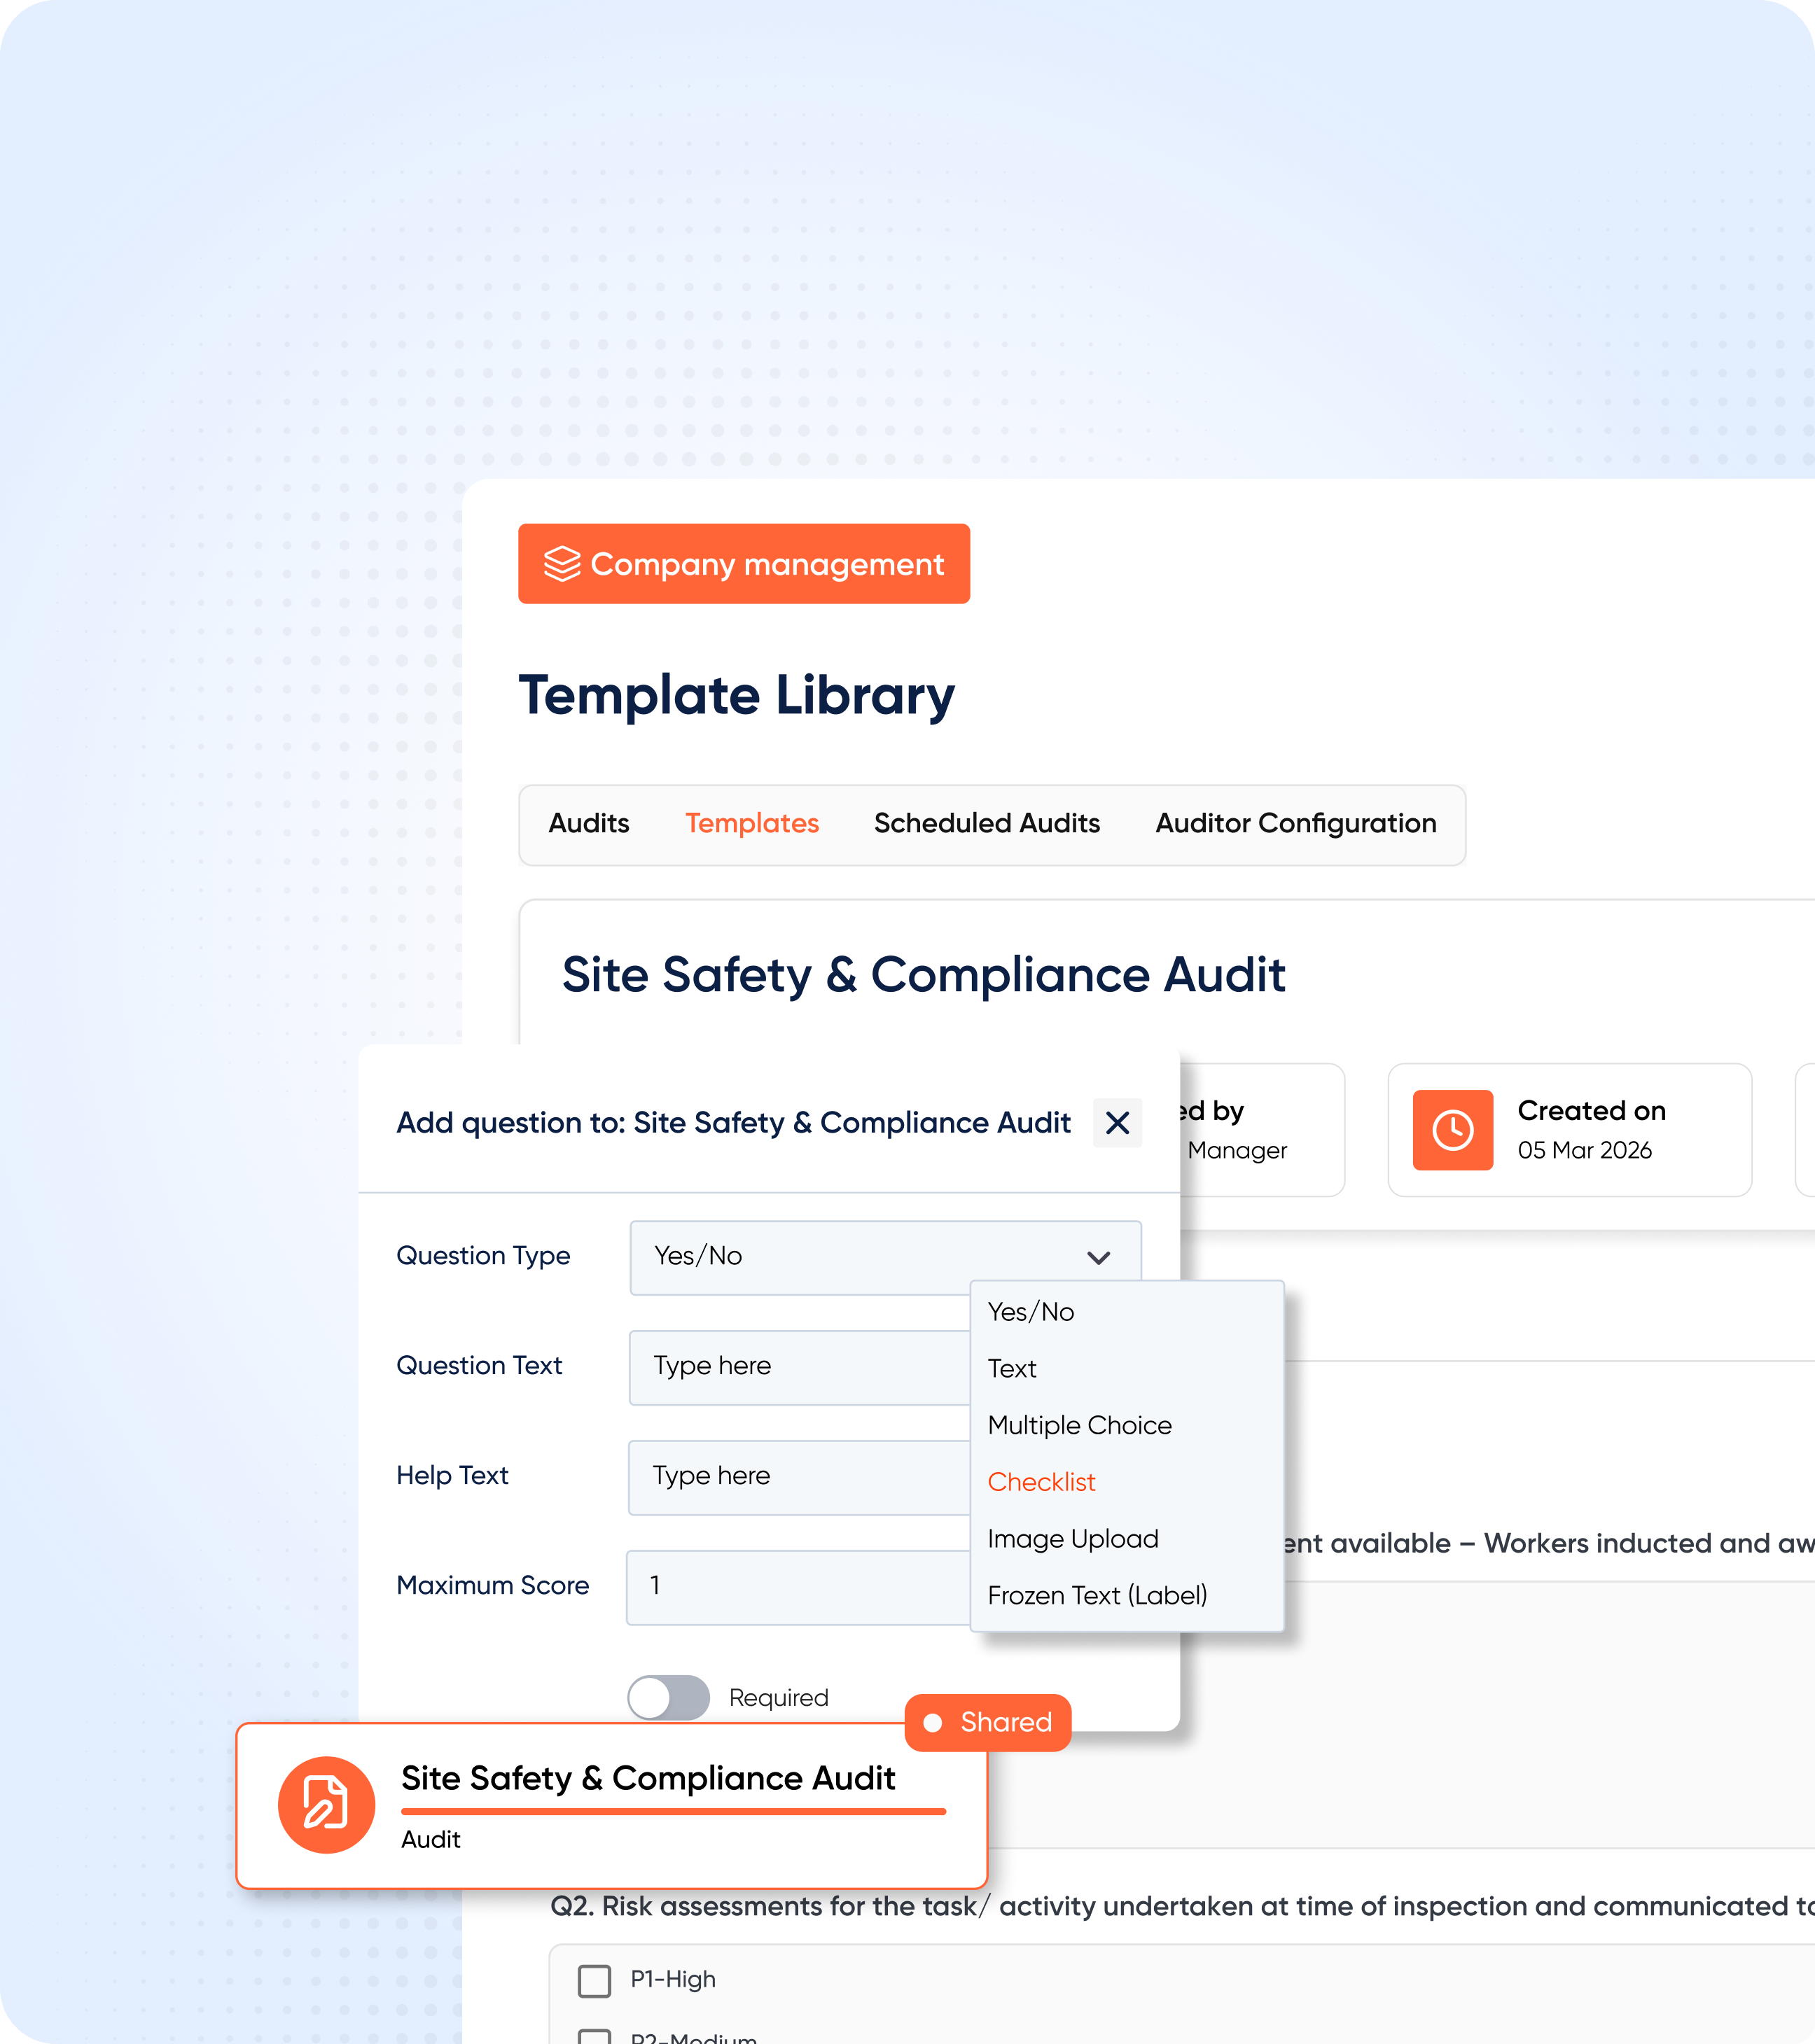
Task: Choose Image Upload question type
Action: (1073, 1539)
